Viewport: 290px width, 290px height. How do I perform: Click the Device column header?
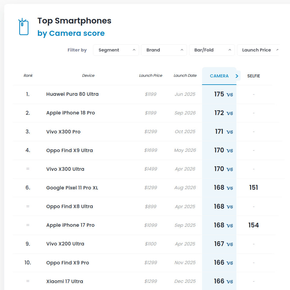[x=88, y=76]
